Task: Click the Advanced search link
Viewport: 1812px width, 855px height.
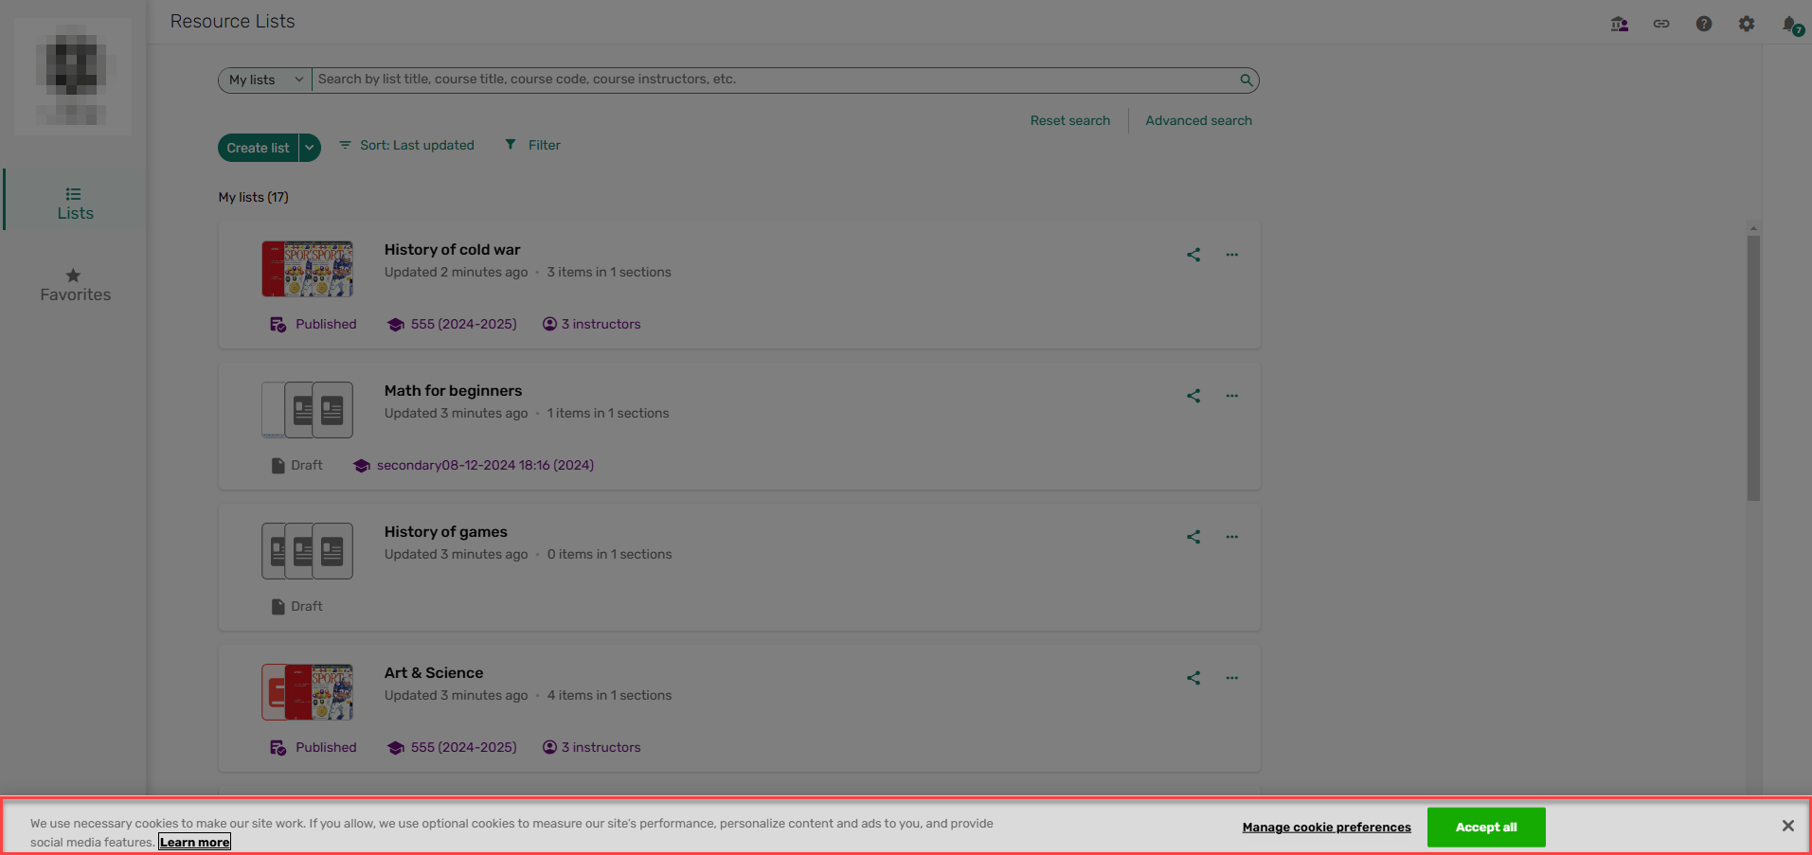Action: (x=1198, y=120)
